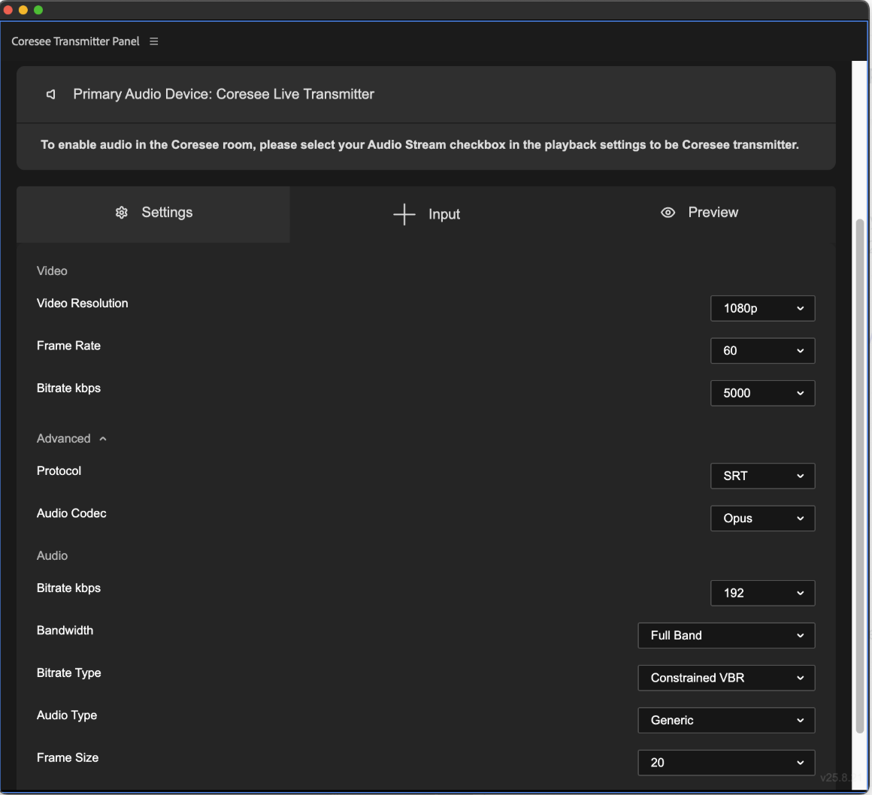Image resolution: width=872 pixels, height=795 pixels.
Task: Click the Primary Audio Device header text
Action: click(223, 95)
